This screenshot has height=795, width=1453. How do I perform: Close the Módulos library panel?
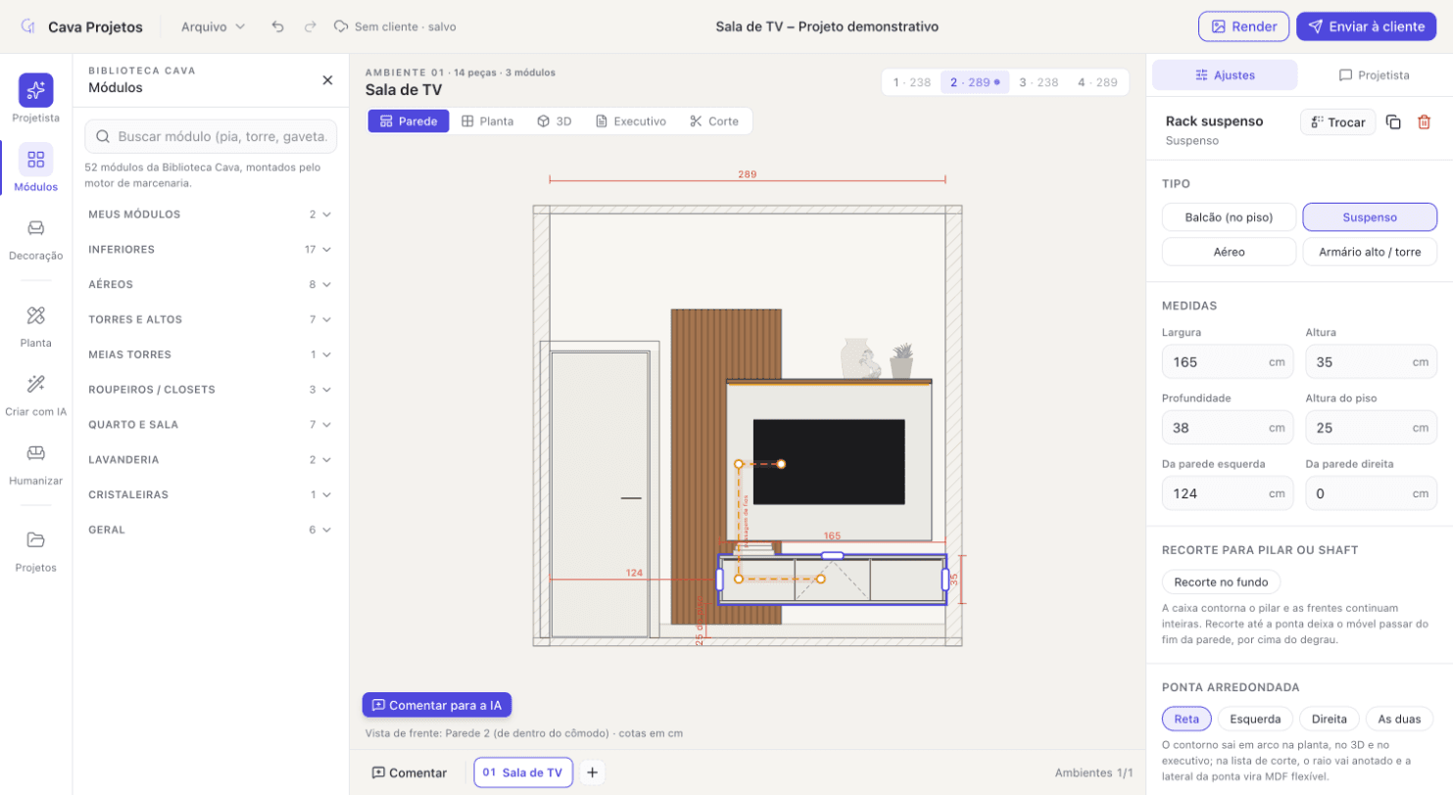click(327, 80)
